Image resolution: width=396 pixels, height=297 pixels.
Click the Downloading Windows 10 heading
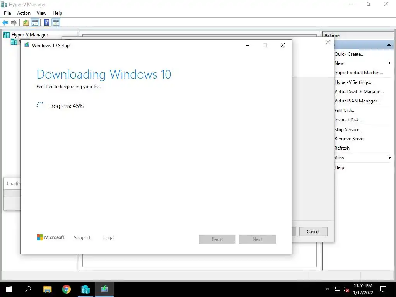pyautogui.click(x=104, y=74)
